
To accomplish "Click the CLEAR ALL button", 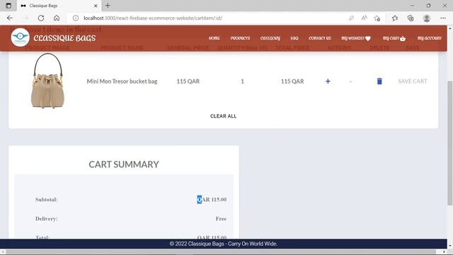I will click(x=224, y=116).
